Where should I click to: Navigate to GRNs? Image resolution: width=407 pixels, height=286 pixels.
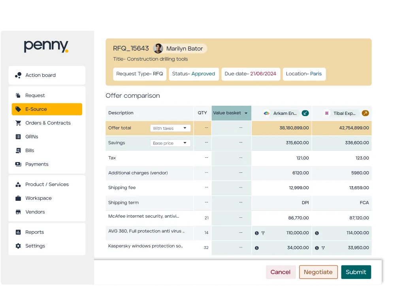(47, 136)
